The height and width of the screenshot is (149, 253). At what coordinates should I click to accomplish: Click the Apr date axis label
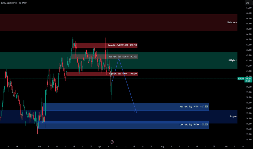pos(100,147)
